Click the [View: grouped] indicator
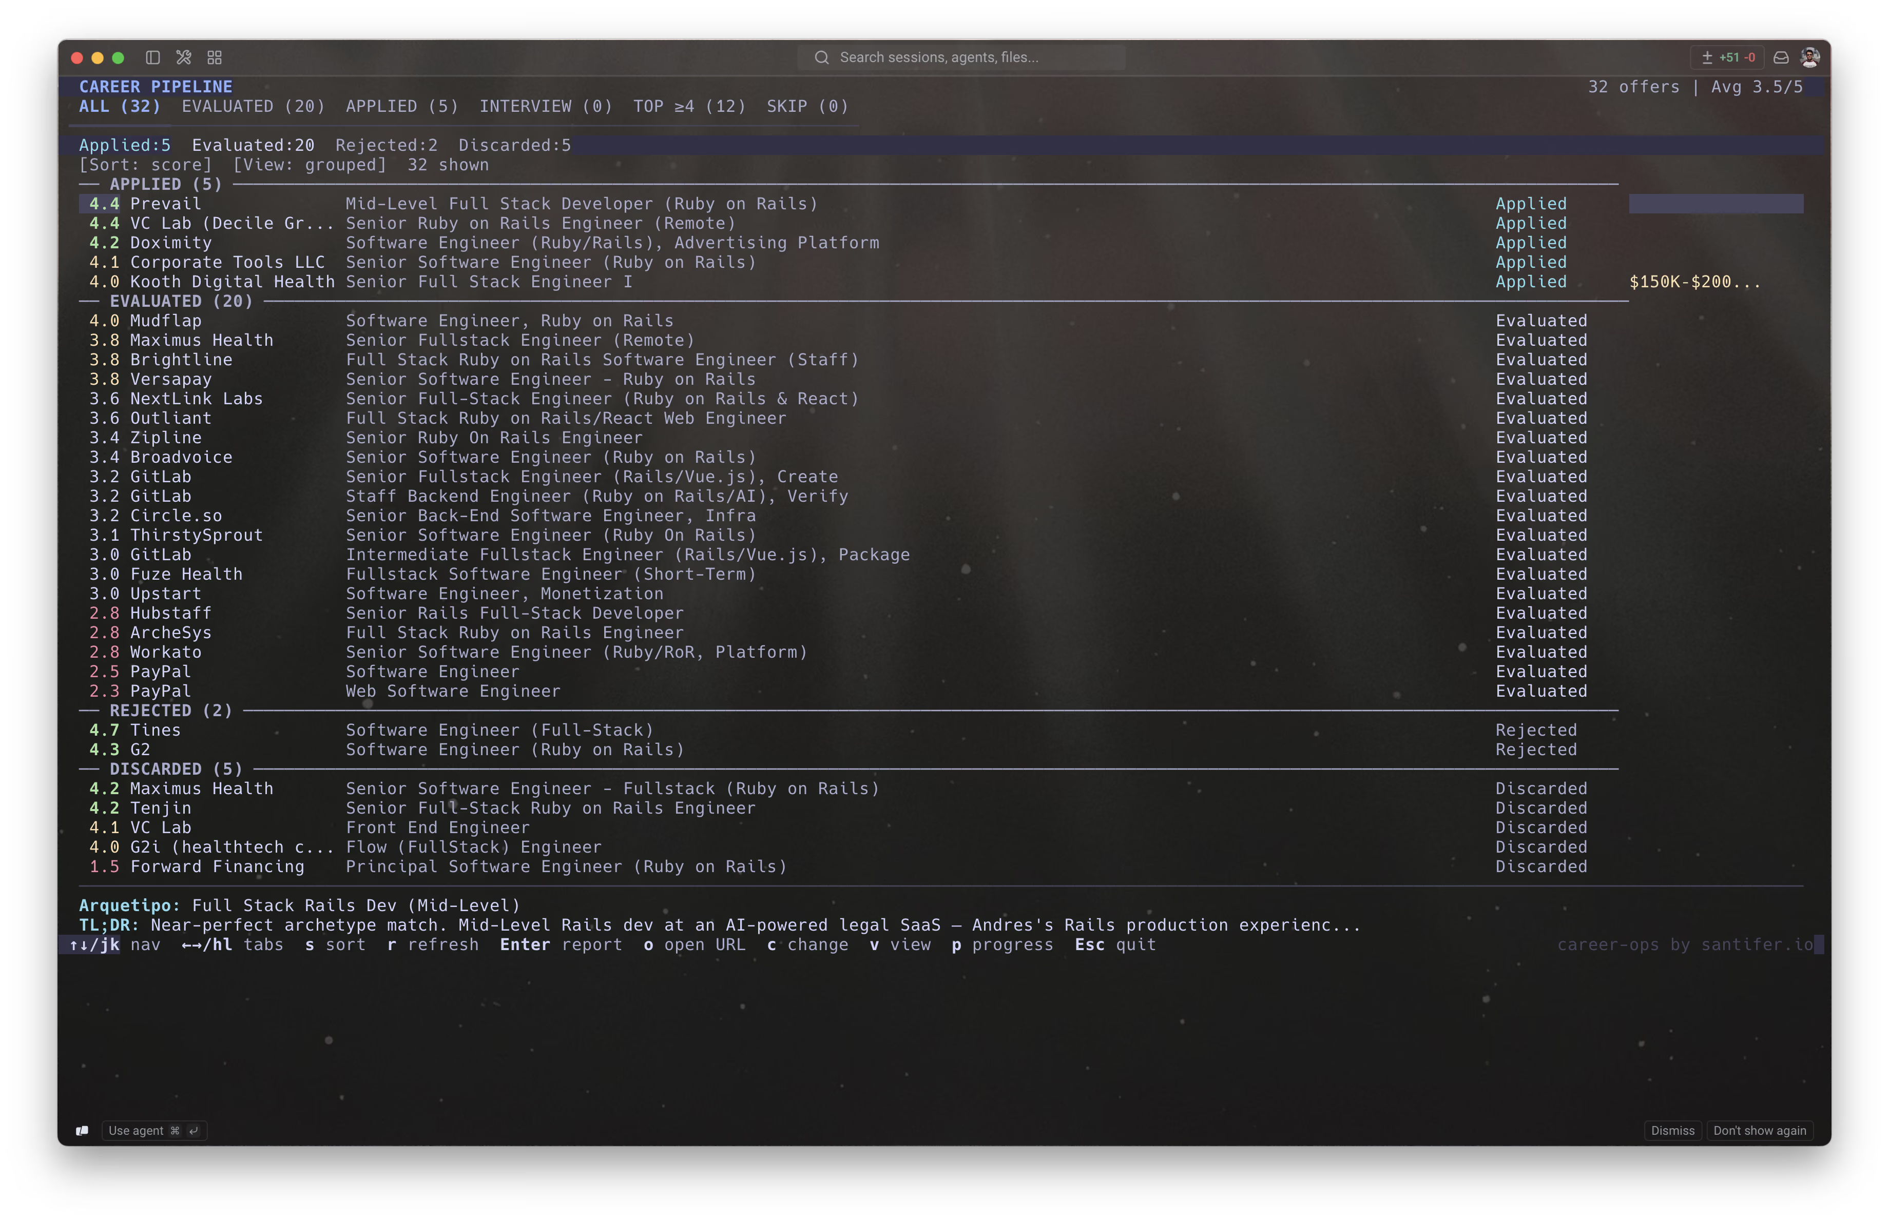The width and height of the screenshot is (1889, 1222). click(310, 165)
